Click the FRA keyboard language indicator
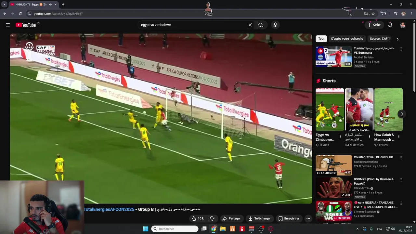The height and width of the screenshot is (234, 416). tap(380, 229)
